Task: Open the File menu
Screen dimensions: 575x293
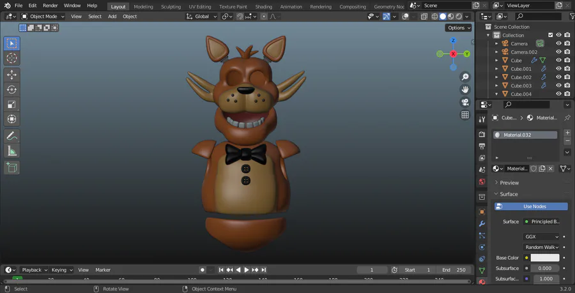Action: 19,6
